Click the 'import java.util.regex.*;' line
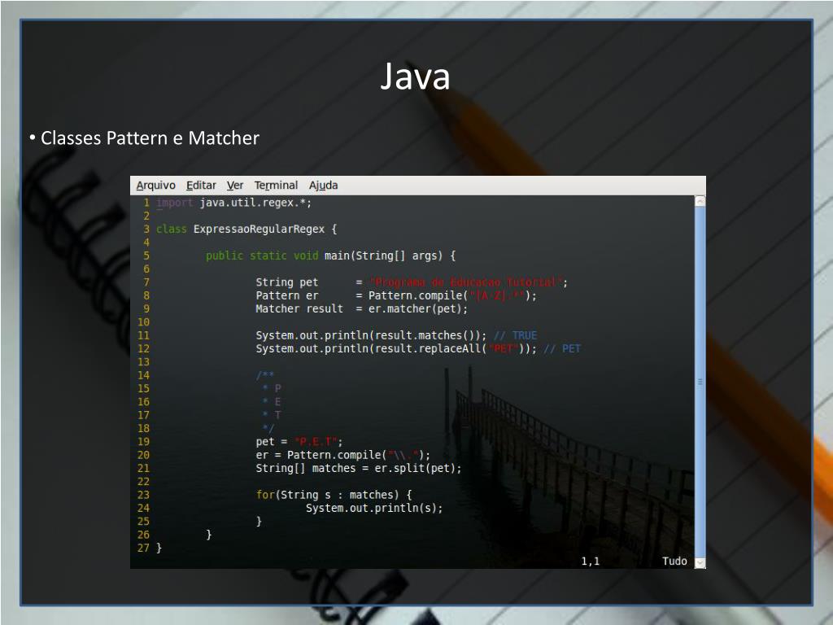The width and height of the screenshot is (833, 625). click(234, 203)
